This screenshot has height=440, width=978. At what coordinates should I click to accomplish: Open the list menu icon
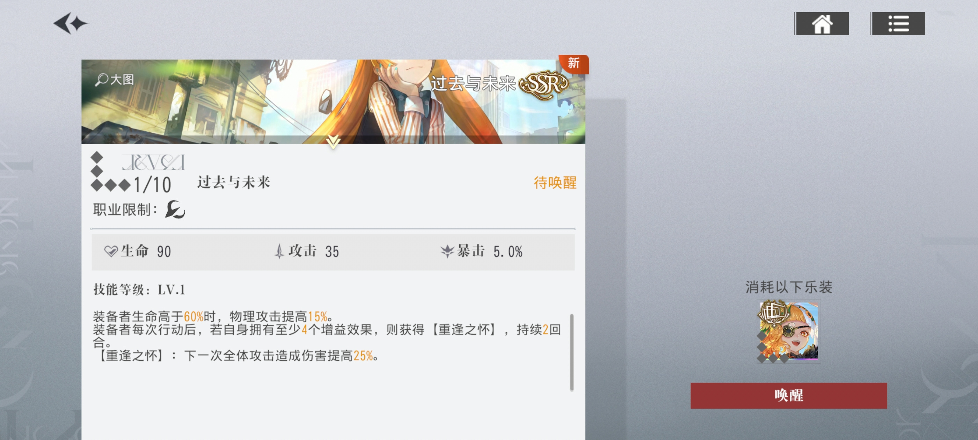click(898, 23)
